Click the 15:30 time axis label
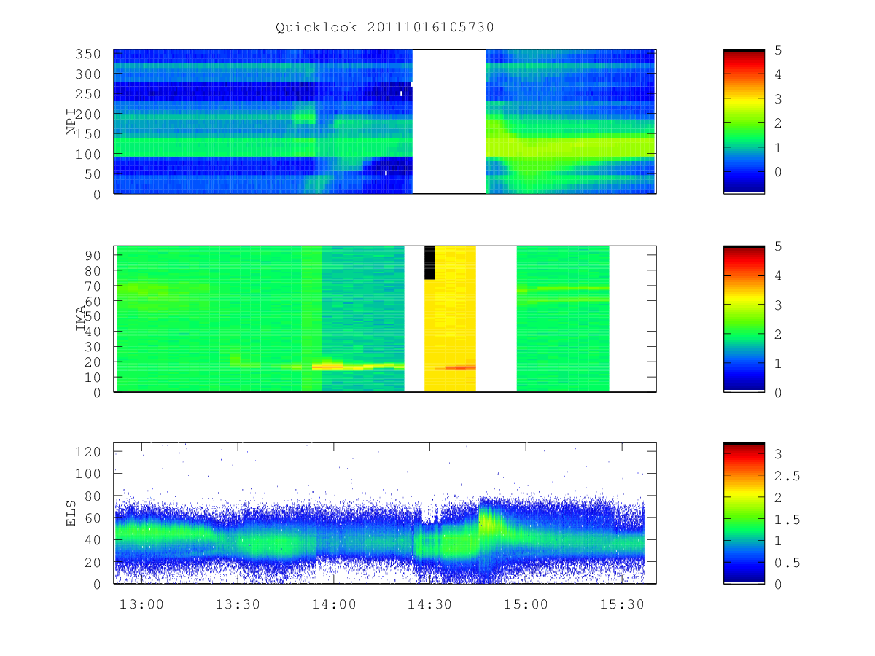Image resolution: width=875 pixels, height=656 pixels. click(623, 604)
